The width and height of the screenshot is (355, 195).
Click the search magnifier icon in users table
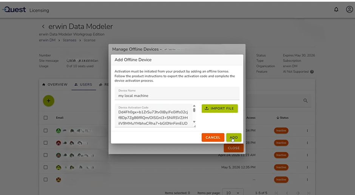click(306, 101)
